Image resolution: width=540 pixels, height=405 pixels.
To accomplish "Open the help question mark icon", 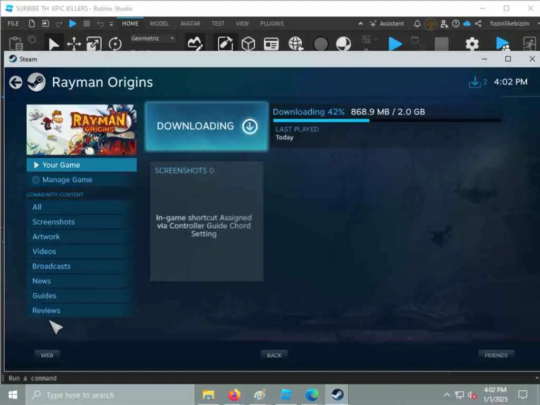I will coord(456,23).
